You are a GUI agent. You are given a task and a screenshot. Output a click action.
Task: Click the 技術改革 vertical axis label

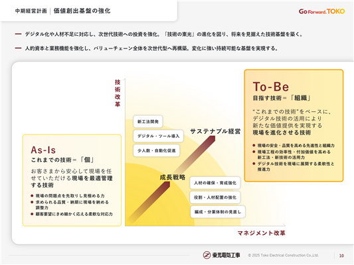(118, 93)
